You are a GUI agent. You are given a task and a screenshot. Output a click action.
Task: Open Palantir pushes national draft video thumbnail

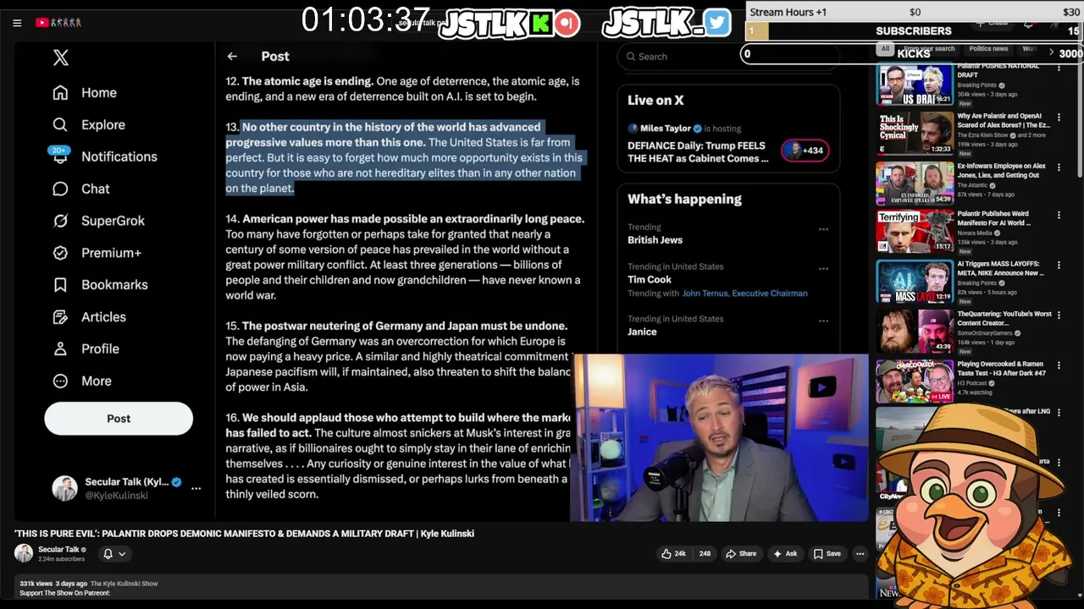[915, 85]
